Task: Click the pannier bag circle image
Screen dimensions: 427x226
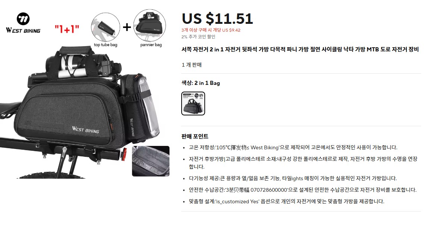Action: point(150,26)
